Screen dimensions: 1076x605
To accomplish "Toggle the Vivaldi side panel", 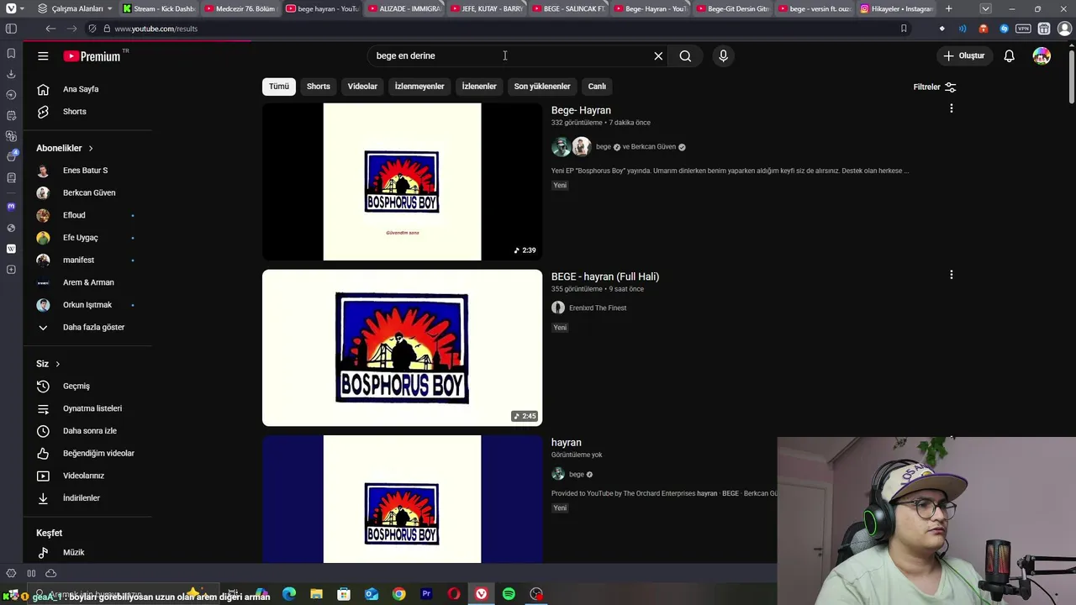I will [x=11, y=29].
